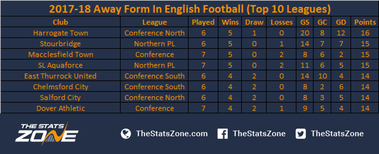This screenshot has height=154, width=379.
Task: Select the Played column header
Action: click(x=203, y=22)
